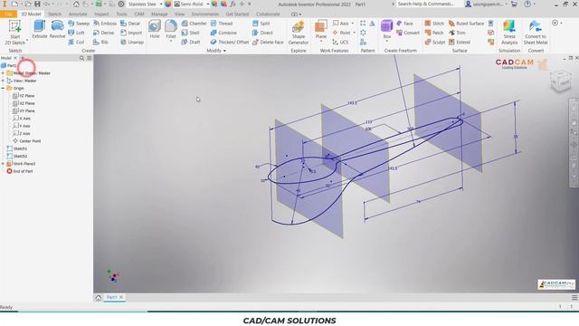Select YZ Plane in browser
Screen dimensions: 579x326
coord(24,96)
